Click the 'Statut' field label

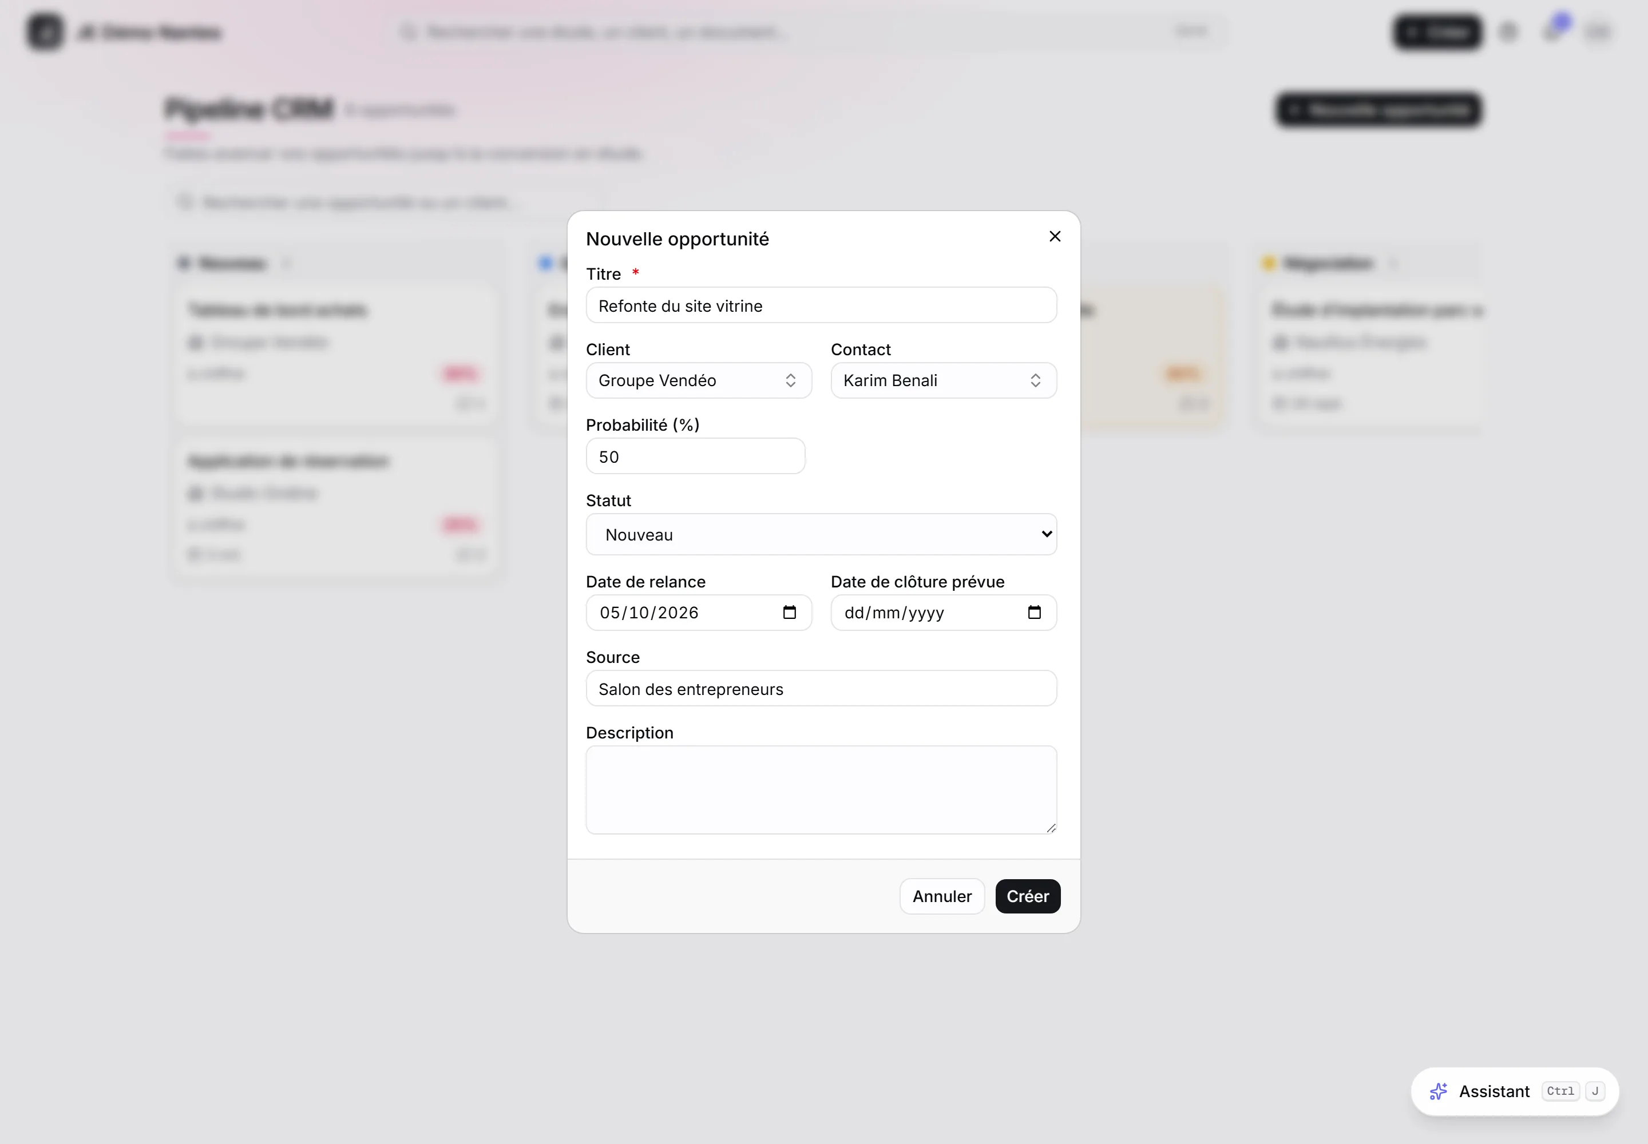click(x=608, y=500)
